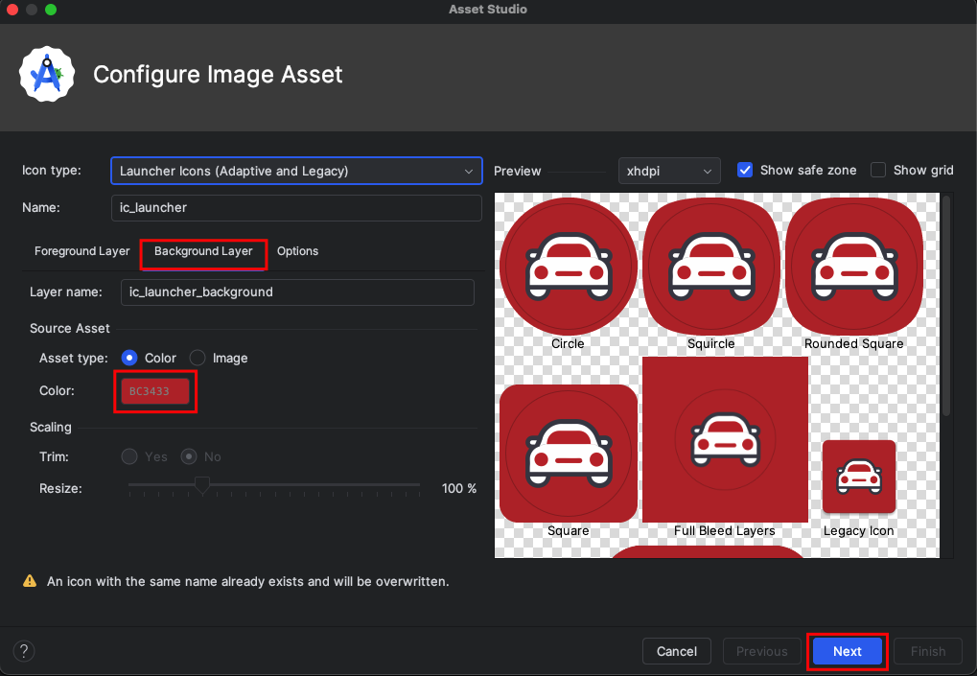Click the Resize slider handle

coord(202,485)
